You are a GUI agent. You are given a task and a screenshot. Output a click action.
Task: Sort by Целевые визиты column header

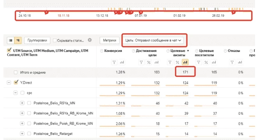tap(178, 53)
